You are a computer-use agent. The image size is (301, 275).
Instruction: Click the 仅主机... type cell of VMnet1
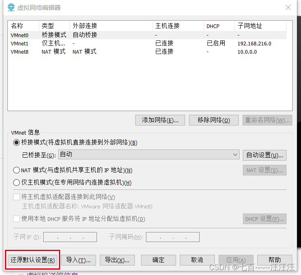53,43
